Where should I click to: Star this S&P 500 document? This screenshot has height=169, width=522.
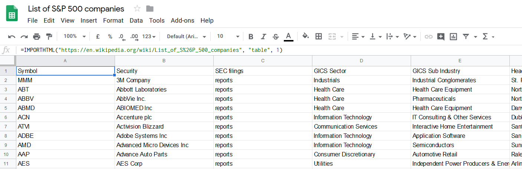[137, 9]
